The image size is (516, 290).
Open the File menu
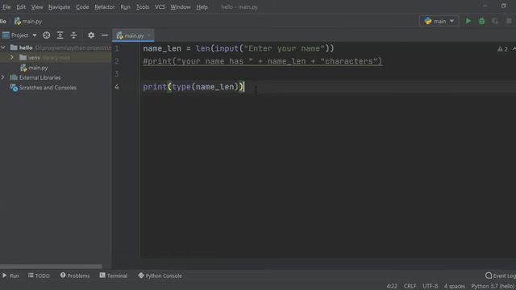6,7
